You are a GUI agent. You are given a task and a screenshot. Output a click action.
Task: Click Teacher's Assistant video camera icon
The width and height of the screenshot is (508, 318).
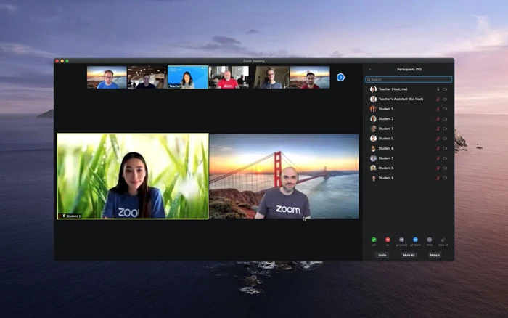tap(445, 99)
